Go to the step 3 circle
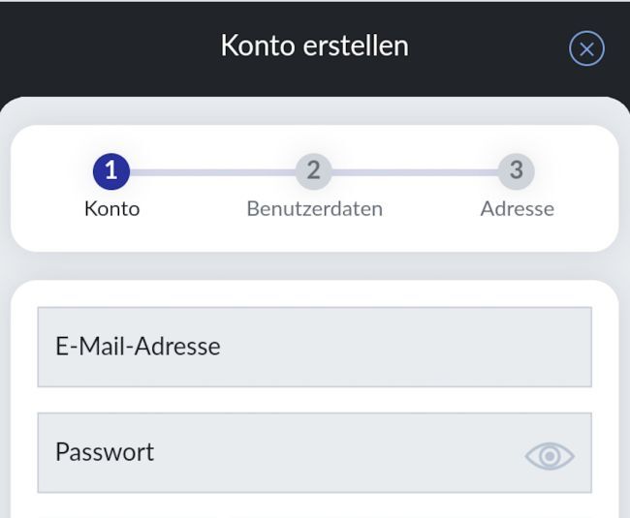Viewport: 630px width, 518px height. pyautogui.click(x=516, y=172)
